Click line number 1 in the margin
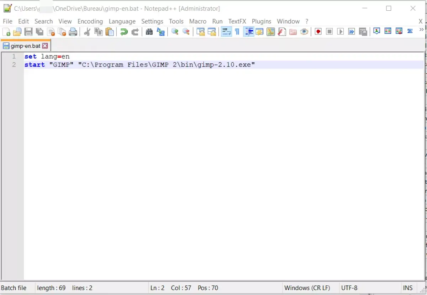427x295 pixels. pyautogui.click(x=14, y=57)
